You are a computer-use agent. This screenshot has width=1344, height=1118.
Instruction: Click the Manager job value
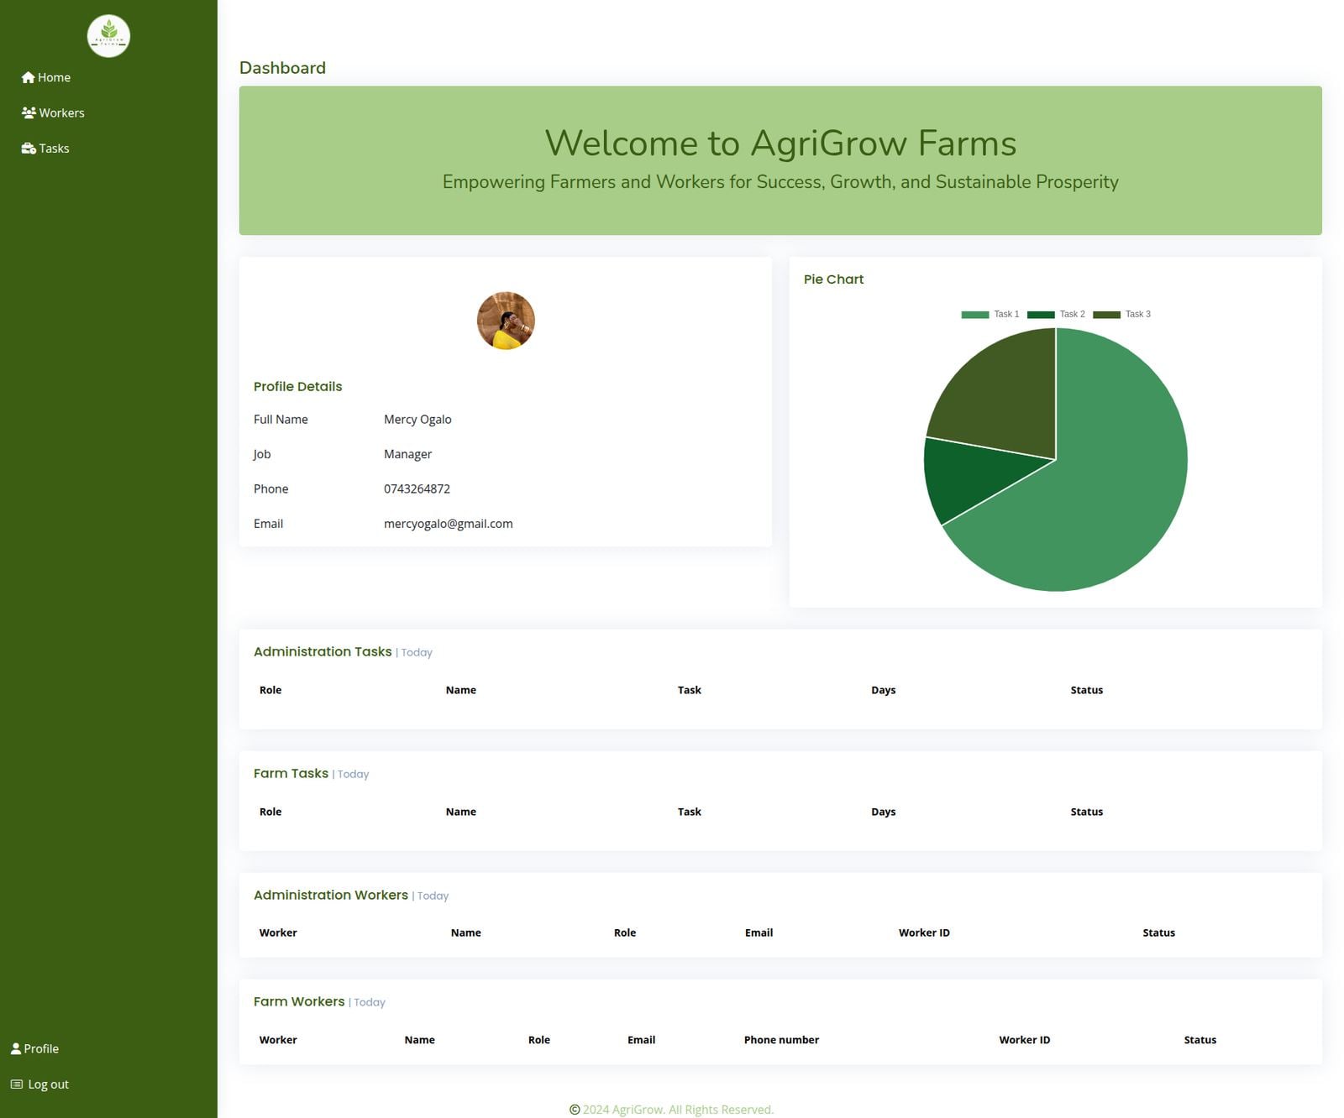pyautogui.click(x=407, y=454)
